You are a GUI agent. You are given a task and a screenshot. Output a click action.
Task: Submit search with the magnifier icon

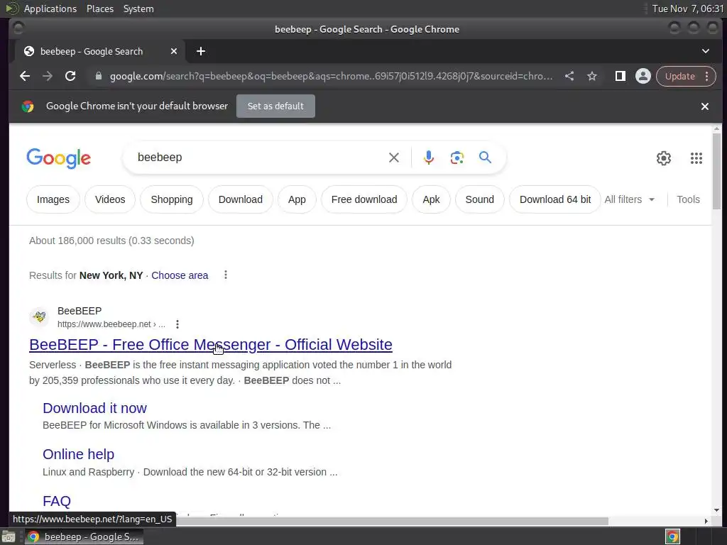tap(485, 158)
